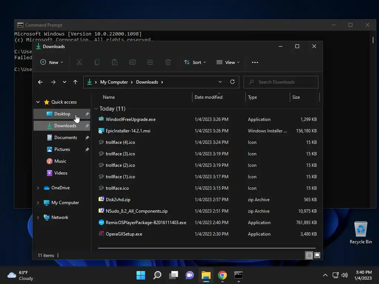379x284 pixels.
Task: Click the Rename icon in toolbar
Action: coord(133,62)
